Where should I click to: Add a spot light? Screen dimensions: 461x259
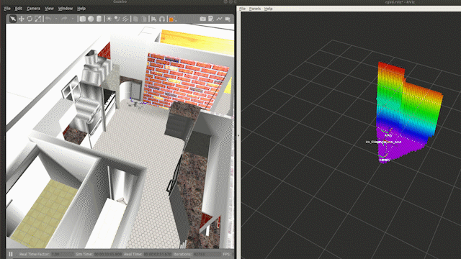117,19
